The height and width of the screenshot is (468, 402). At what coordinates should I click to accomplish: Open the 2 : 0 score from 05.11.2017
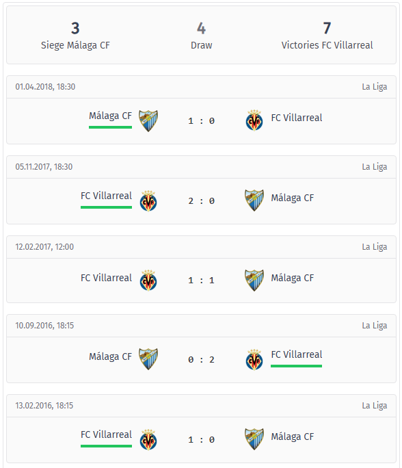point(201,201)
